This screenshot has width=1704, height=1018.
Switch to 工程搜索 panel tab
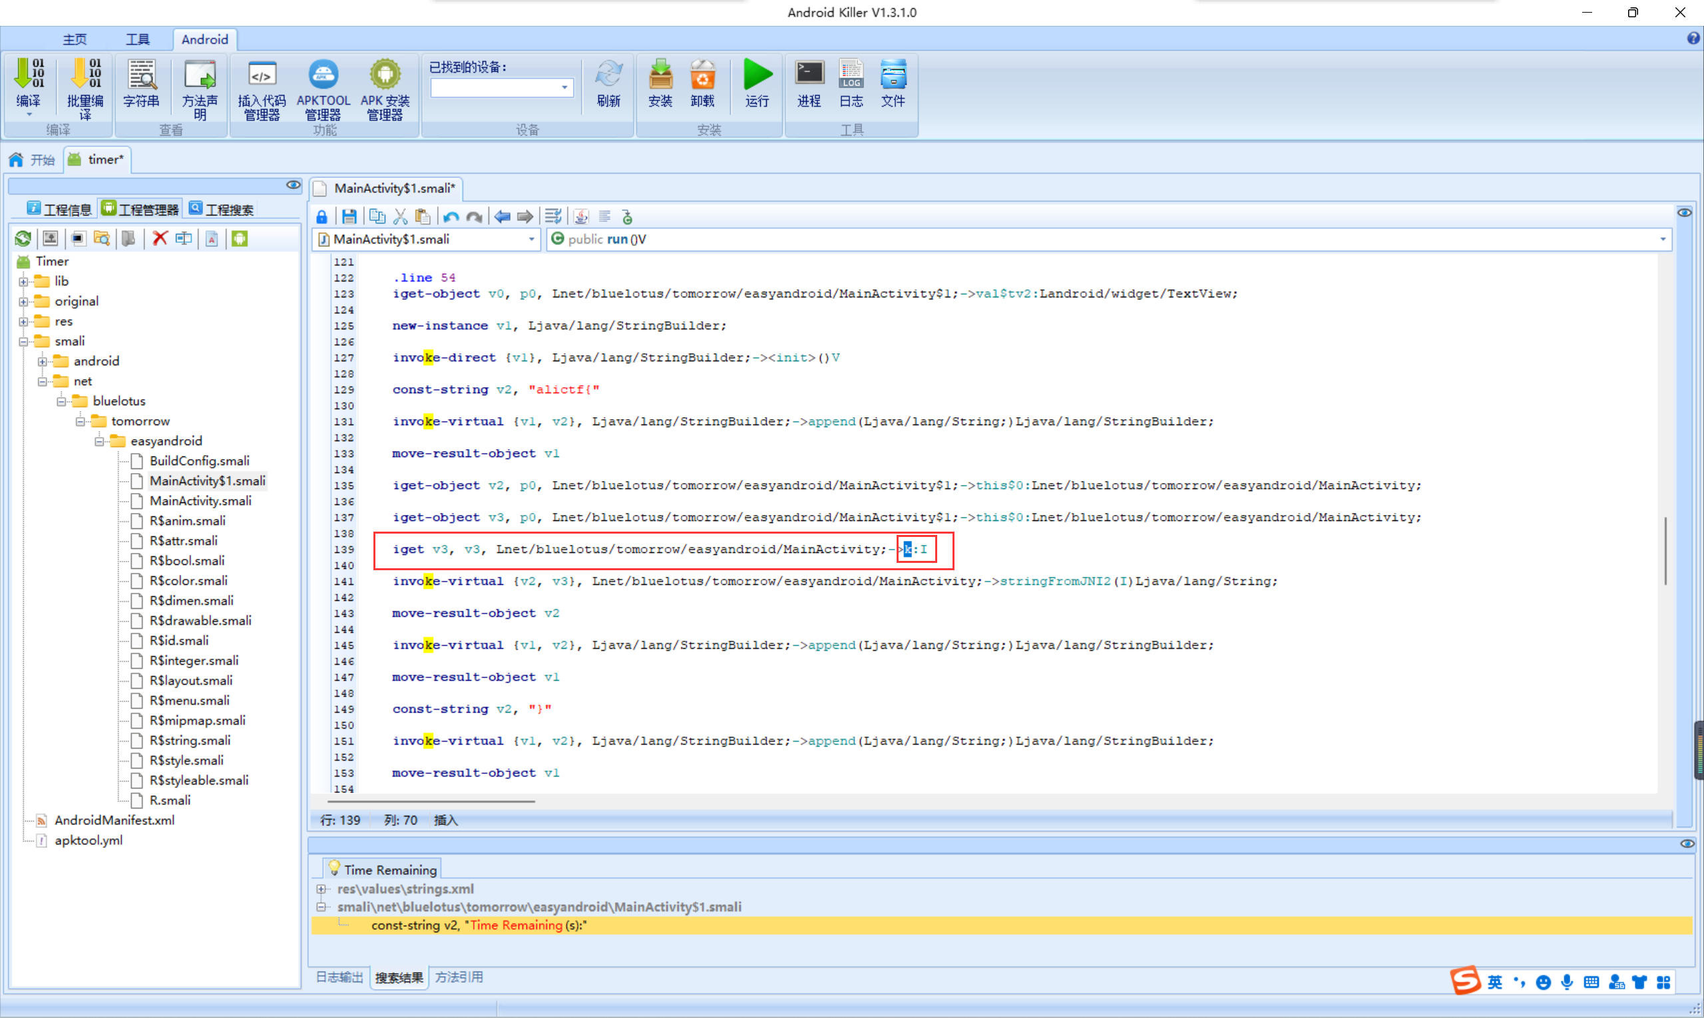[221, 209]
